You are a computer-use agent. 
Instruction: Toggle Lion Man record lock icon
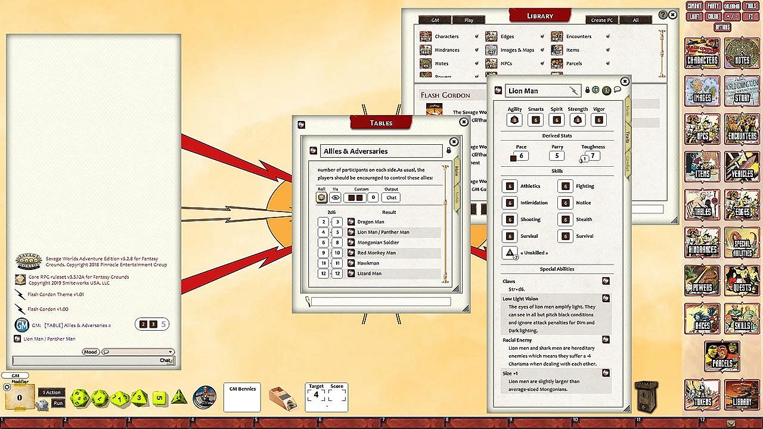tap(587, 91)
